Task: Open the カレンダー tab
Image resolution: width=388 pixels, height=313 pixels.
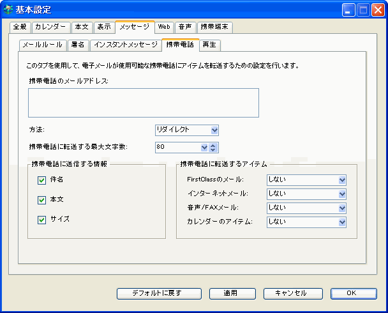Action: [x=50, y=27]
